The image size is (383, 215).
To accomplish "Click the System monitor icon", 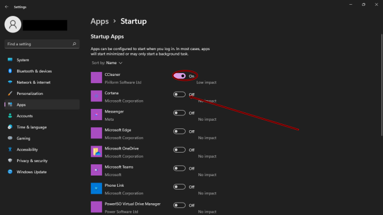I will [x=10, y=59].
